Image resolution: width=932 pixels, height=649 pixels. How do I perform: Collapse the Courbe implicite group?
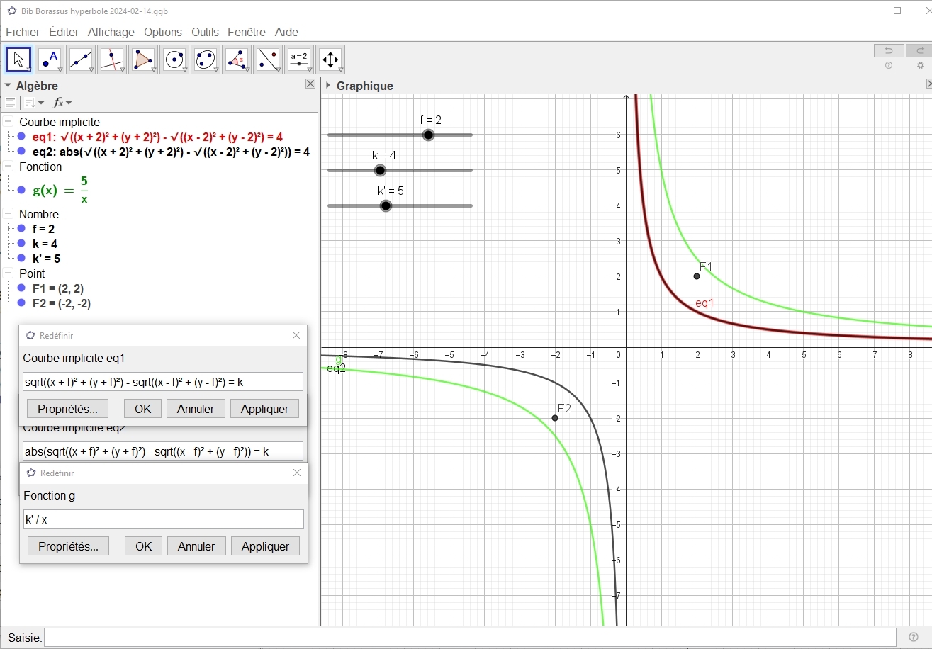point(8,122)
